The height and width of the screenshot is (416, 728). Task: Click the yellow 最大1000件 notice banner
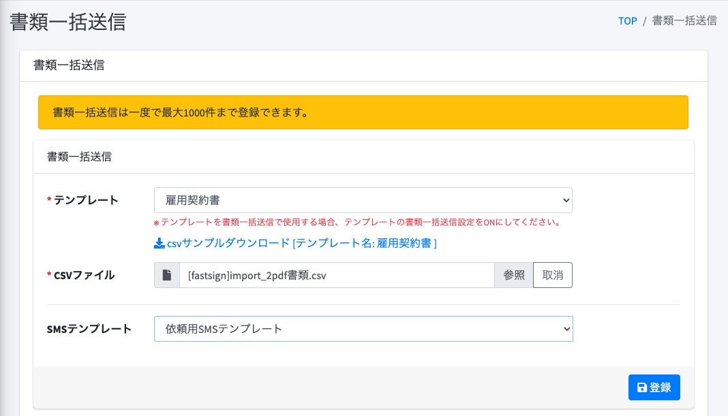click(363, 112)
